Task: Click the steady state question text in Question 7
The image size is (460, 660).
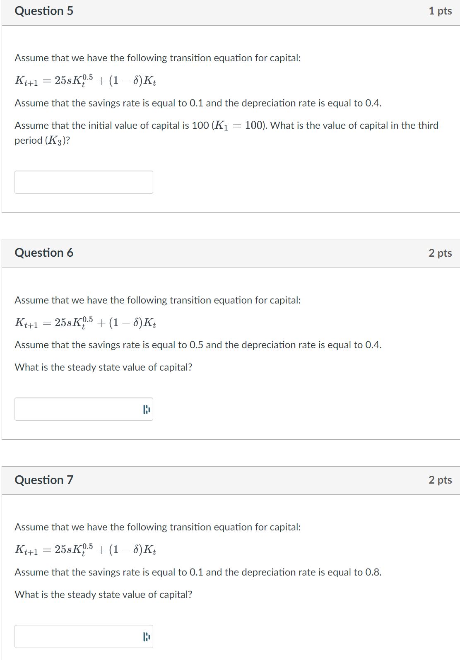Action: [103, 594]
